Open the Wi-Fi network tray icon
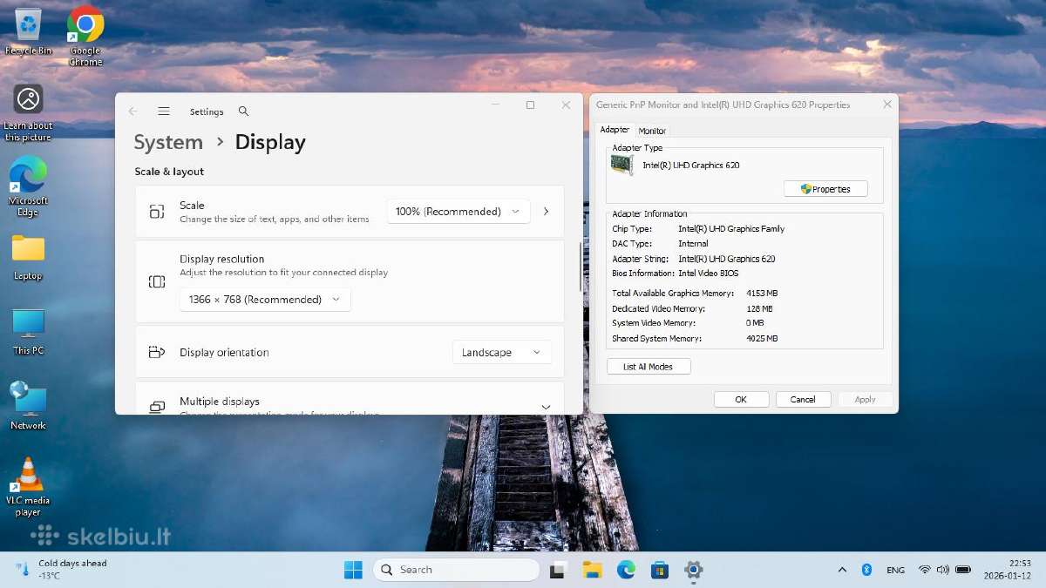Screen dimensions: 1046x588 [x=924, y=570]
